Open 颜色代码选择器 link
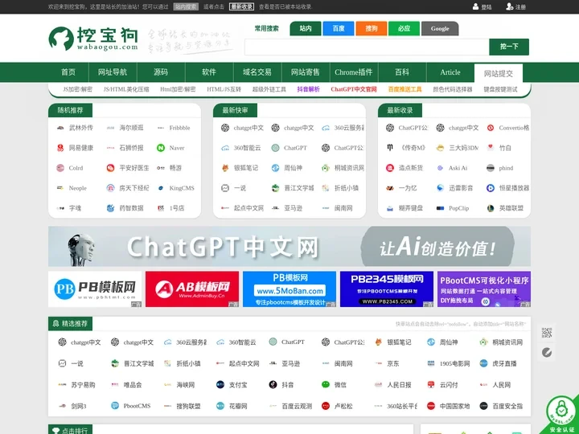Image resolution: width=579 pixels, height=434 pixels. (453, 89)
